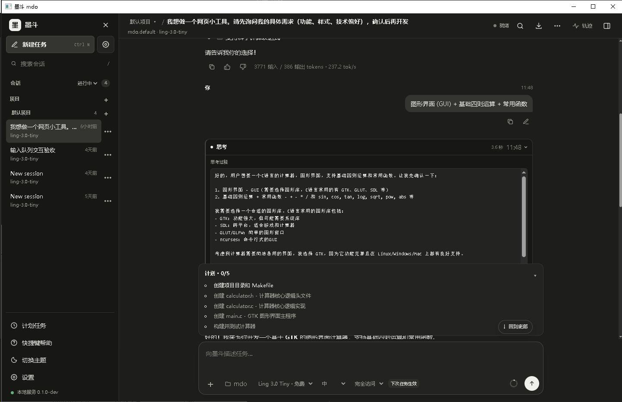Close the sidebar with the X icon
The width and height of the screenshot is (622, 402).
tap(106, 25)
